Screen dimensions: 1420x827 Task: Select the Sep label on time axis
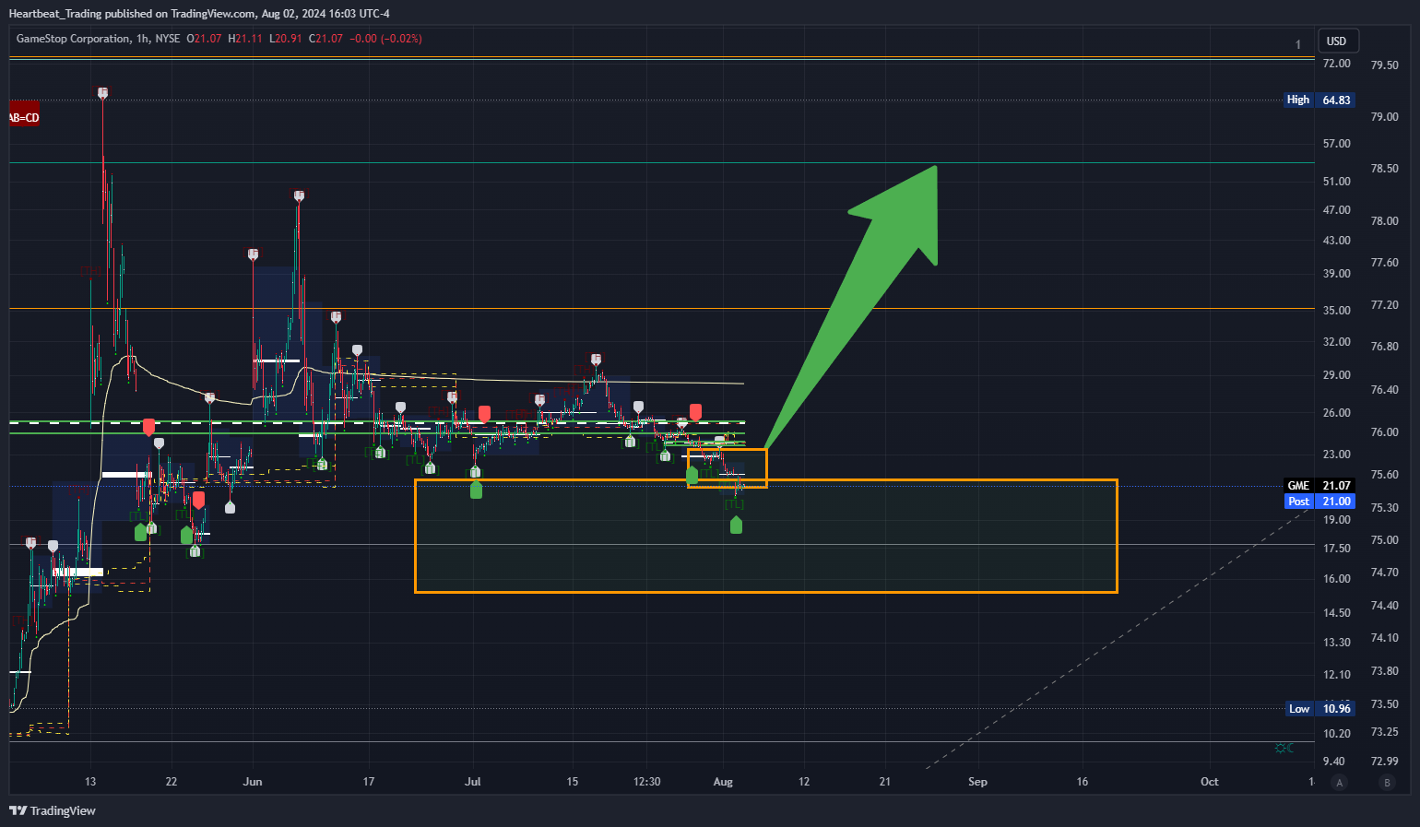coord(977,782)
